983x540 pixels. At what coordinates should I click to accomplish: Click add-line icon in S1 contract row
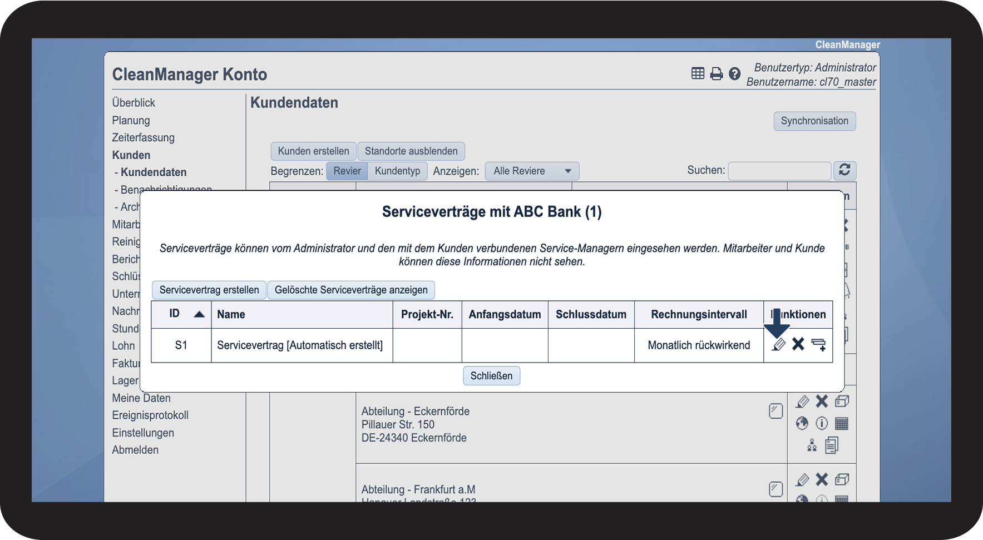coord(818,345)
